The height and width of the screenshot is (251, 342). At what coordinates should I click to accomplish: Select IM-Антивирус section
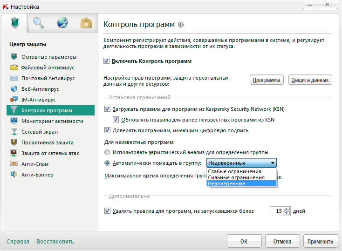tap(38, 100)
